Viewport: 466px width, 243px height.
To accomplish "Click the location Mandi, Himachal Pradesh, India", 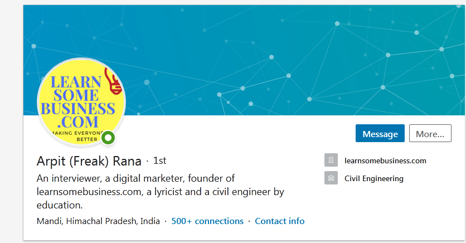I will coord(98,221).
